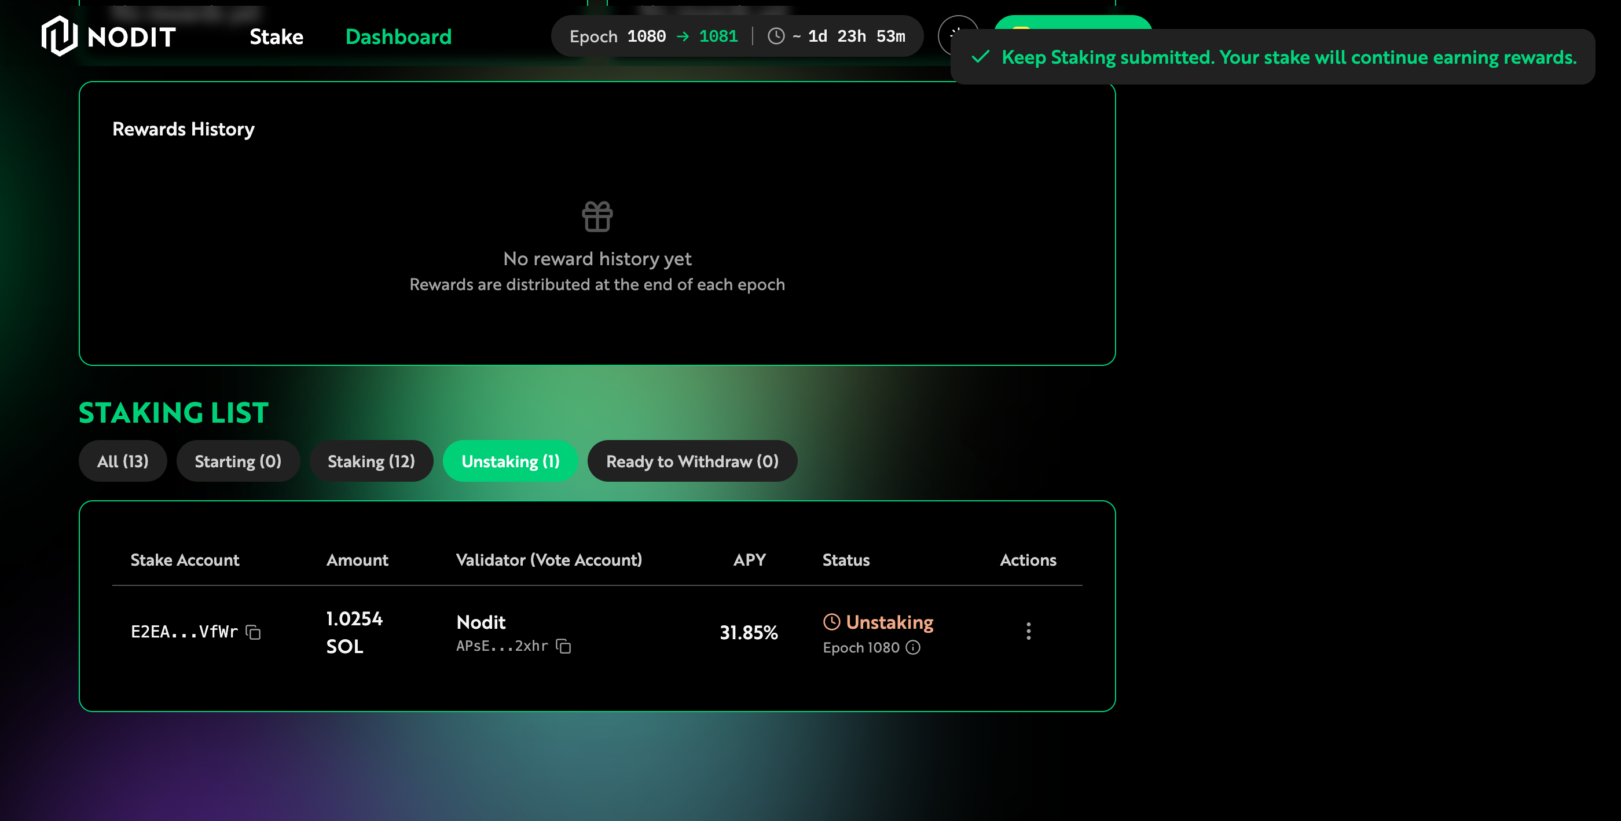Click the STAKING LIST heading
The image size is (1621, 821).
coord(174,413)
